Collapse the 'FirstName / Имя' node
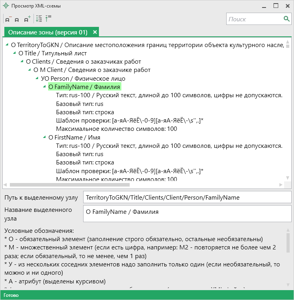This screenshot has height=300, width=294. point(45,138)
